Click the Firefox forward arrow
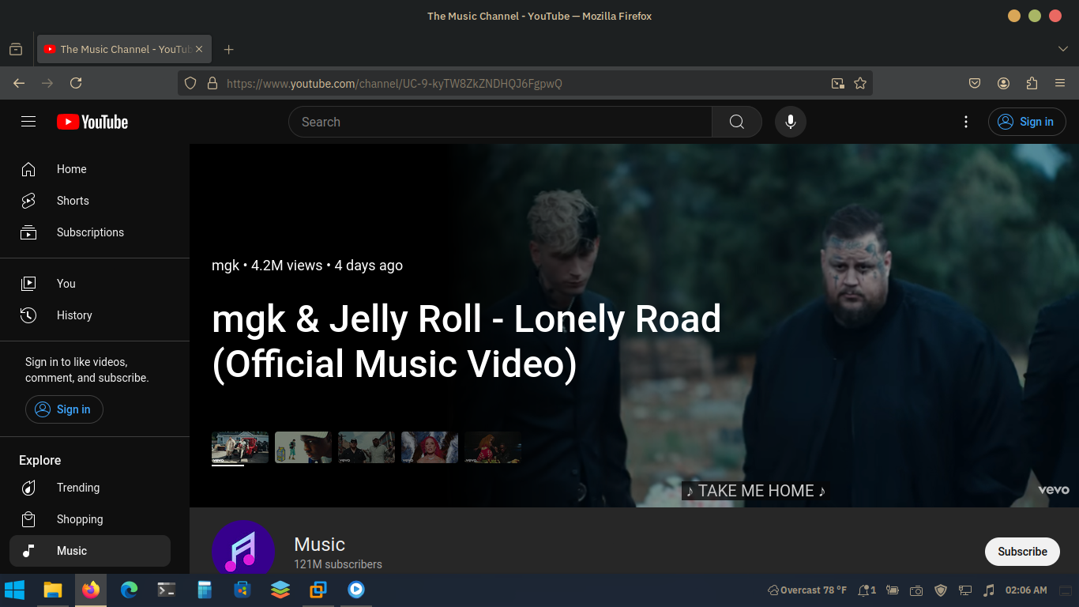Image resolution: width=1079 pixels, height=607 pixels. point(47,83)
